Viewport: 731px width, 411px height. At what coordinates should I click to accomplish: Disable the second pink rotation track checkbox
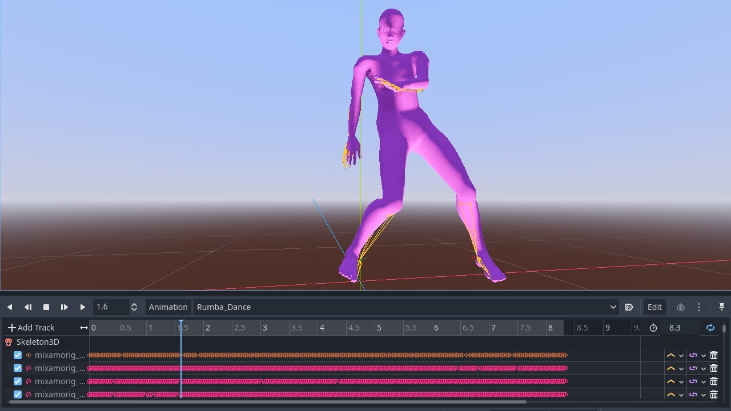(x=18, y=381)
